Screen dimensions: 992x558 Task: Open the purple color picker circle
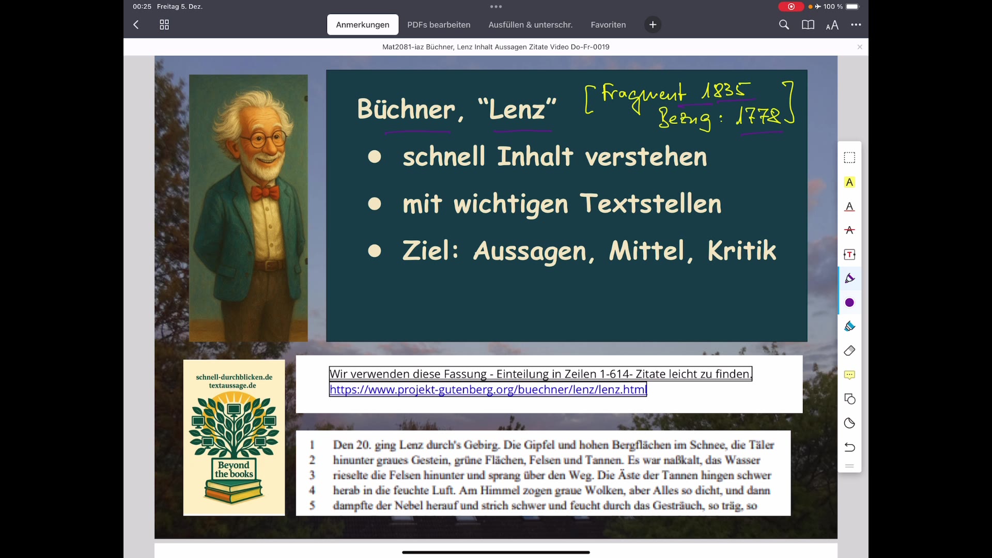coord(850,303)
